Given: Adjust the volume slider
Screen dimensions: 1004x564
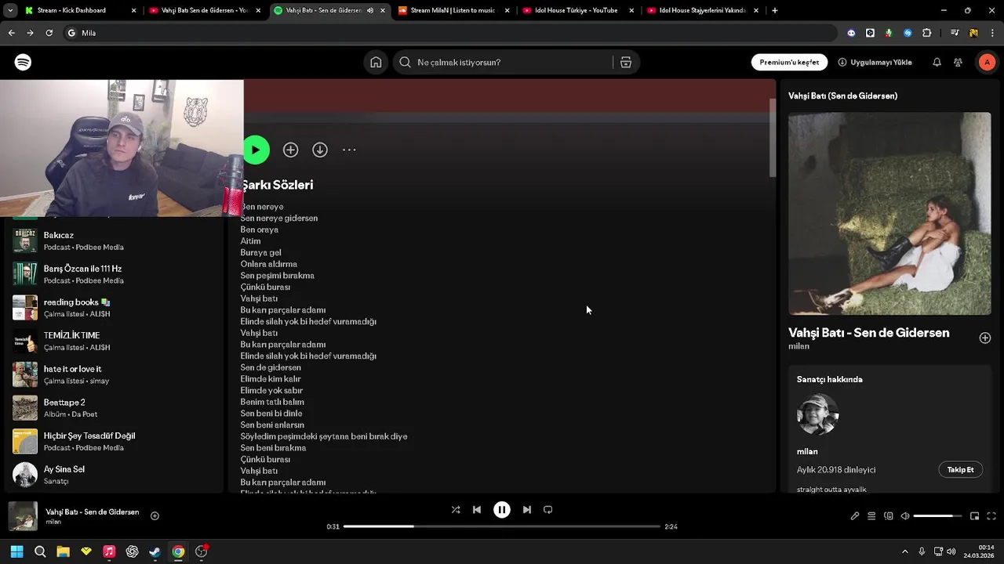Looking at the screenshot, I should point(937,516).
